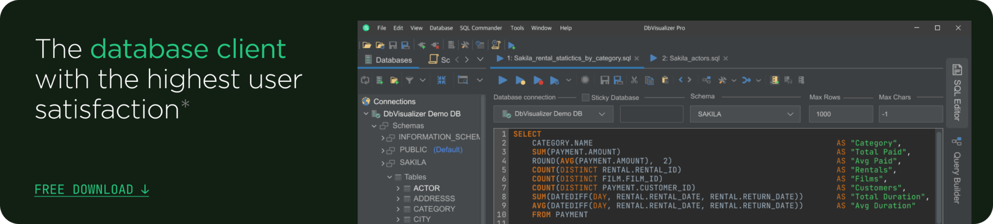Image resolution: width=993 pixels, height=224 pixels.
Task: Open file via top toolbar folder icon
Action: [x=367, y=45]
